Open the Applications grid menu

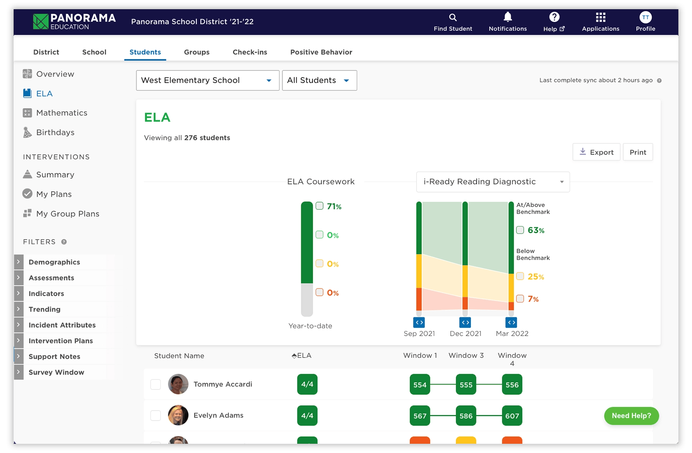coord(600,17)
